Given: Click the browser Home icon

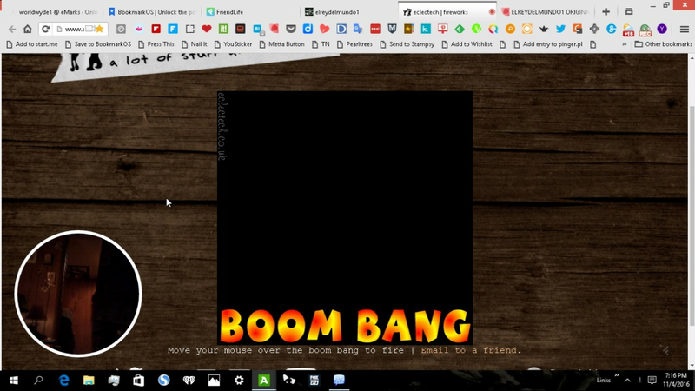Looking at the screenshot, I should point(27,29).
